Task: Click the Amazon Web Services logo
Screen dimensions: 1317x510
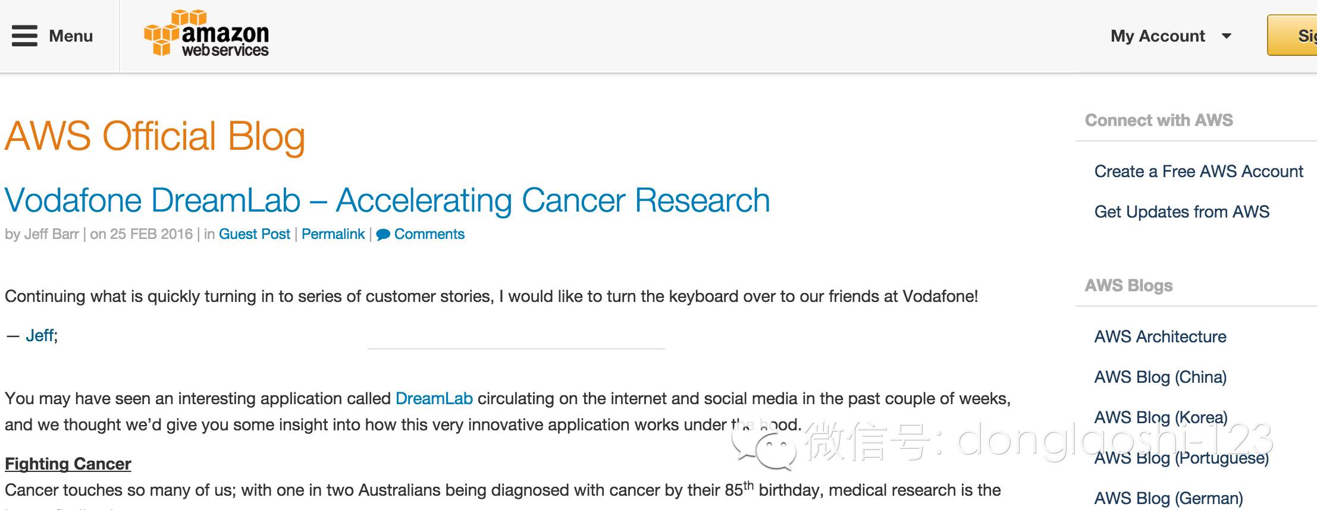Action: click(206, 34)
